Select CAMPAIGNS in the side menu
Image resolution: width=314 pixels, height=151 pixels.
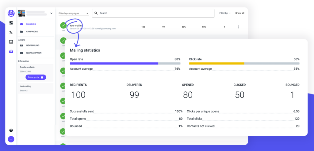tap(32, 31)
